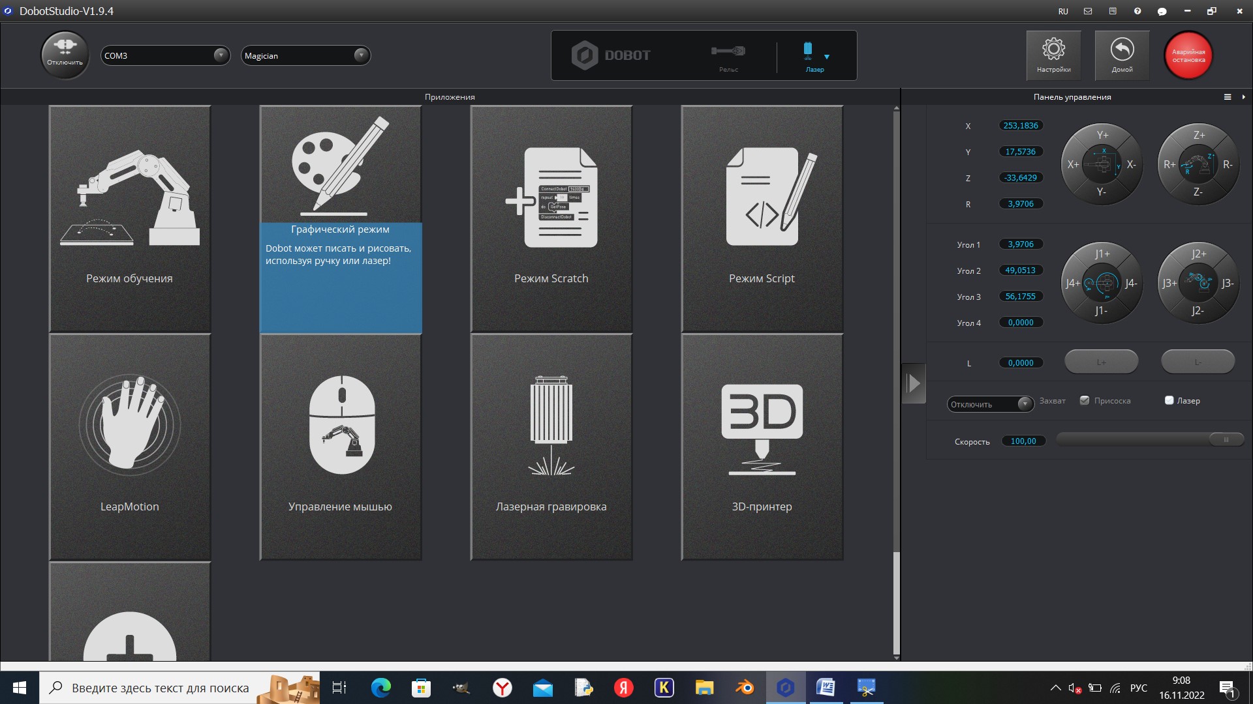
Task: Click the Z coordinate value -33,6429
Action: pos(1021,177)
